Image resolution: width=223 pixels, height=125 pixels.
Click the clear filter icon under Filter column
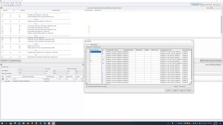point(2,79)
